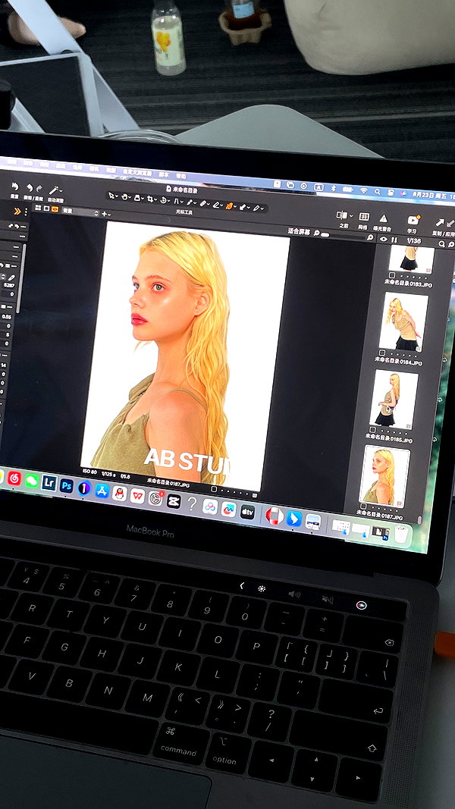Click viewer filename 未命名目录 0187.JPG below image

[x=168, y=483]
